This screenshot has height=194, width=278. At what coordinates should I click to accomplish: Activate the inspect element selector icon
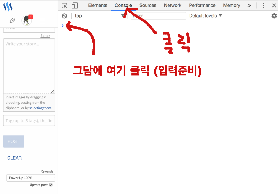[65, 6]
